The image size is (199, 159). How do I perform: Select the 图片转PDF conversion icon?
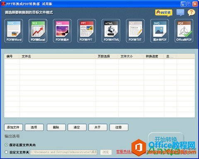pyautogui.click(x=160, y=31)
